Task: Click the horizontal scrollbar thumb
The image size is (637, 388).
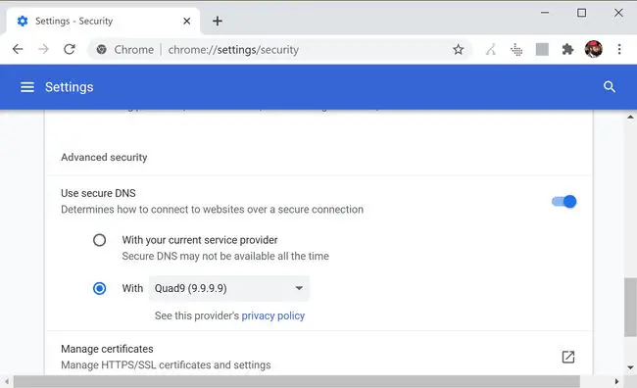Action: (297, 381)
